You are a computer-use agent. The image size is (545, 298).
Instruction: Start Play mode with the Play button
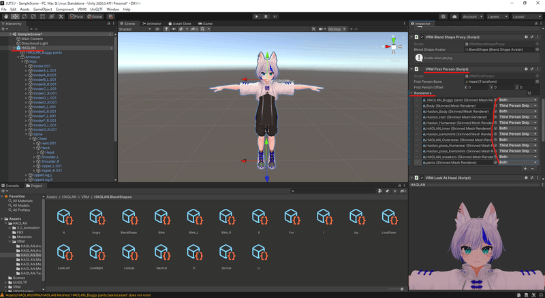257,16
